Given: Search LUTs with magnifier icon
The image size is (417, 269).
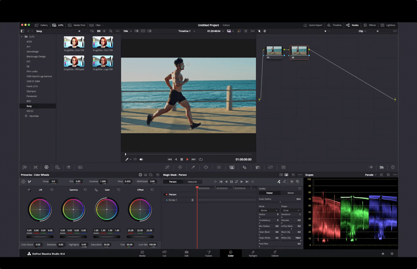Looking at the screenshot, I should tap(111, 31).
